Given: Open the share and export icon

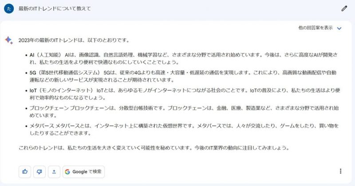Looking at the screenshot, I should click(54, 172).
